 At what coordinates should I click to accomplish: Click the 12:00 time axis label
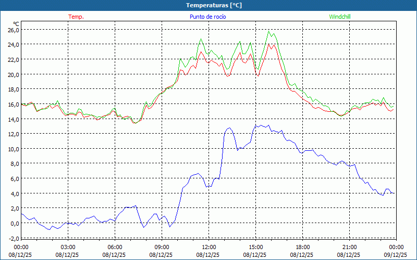coord(208,247)
